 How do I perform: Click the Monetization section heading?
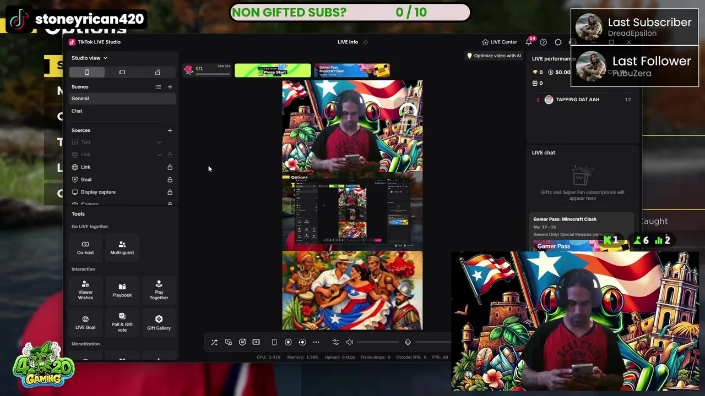(x=85, y=344)
